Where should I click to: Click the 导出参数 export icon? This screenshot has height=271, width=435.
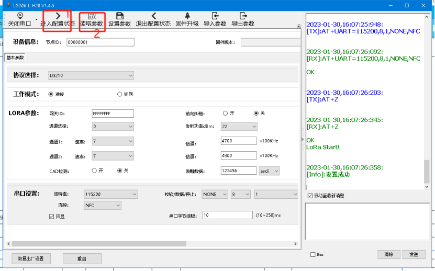tap(242, 16)
